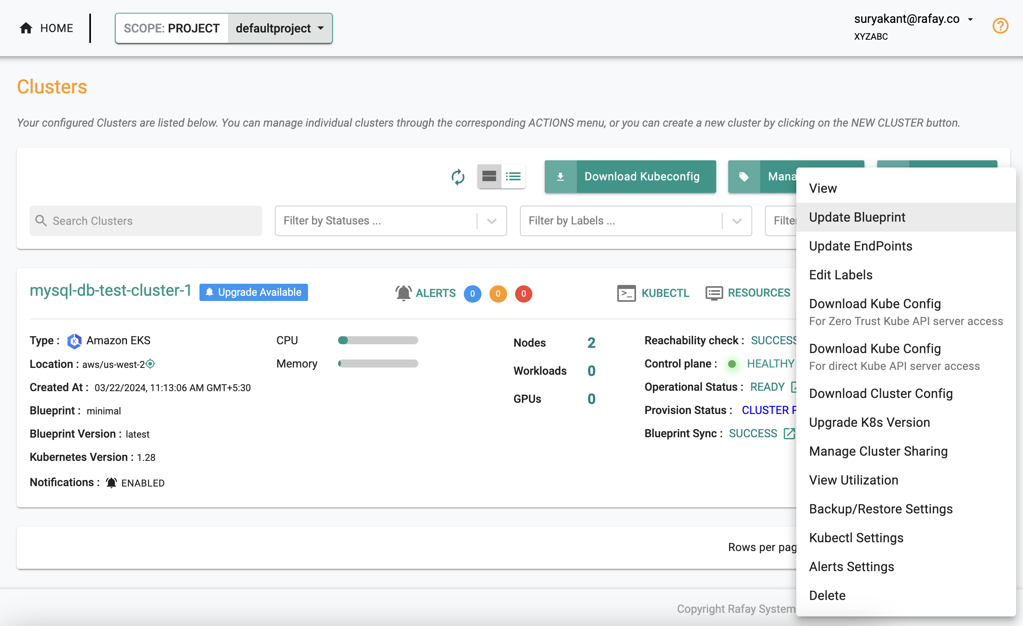Select Download Kube Config for Zero Trust access
Image resolution: width=1023 pixels, height=626 pixels.
click(906, 311)
